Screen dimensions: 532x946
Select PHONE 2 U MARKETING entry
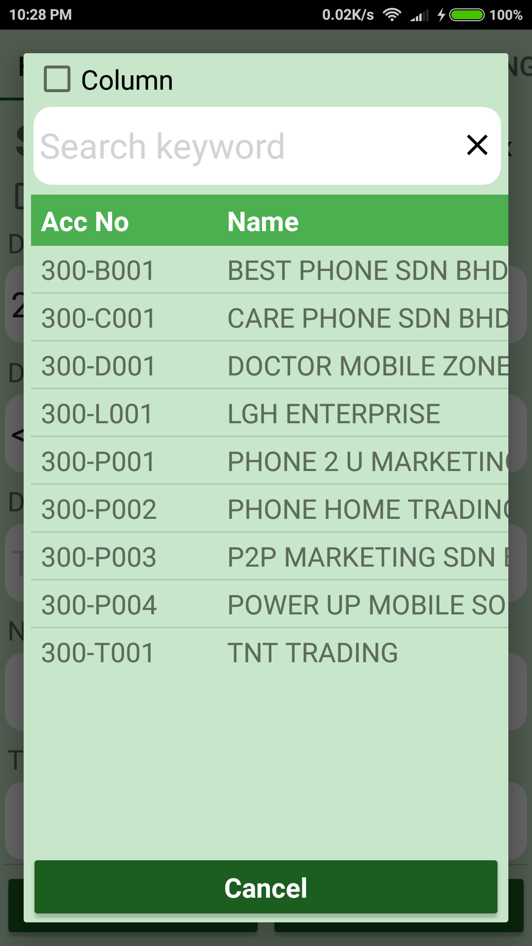coord(269,462)
